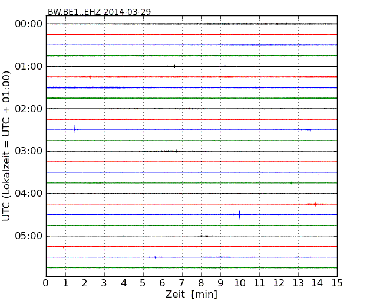
Task: Select the green spike near minute 12.6
Action: coord(291,183)
